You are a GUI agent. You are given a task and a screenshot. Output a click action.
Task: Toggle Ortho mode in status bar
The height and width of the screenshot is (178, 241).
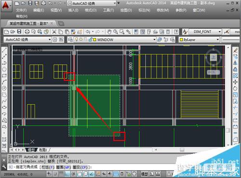(67, 174)
